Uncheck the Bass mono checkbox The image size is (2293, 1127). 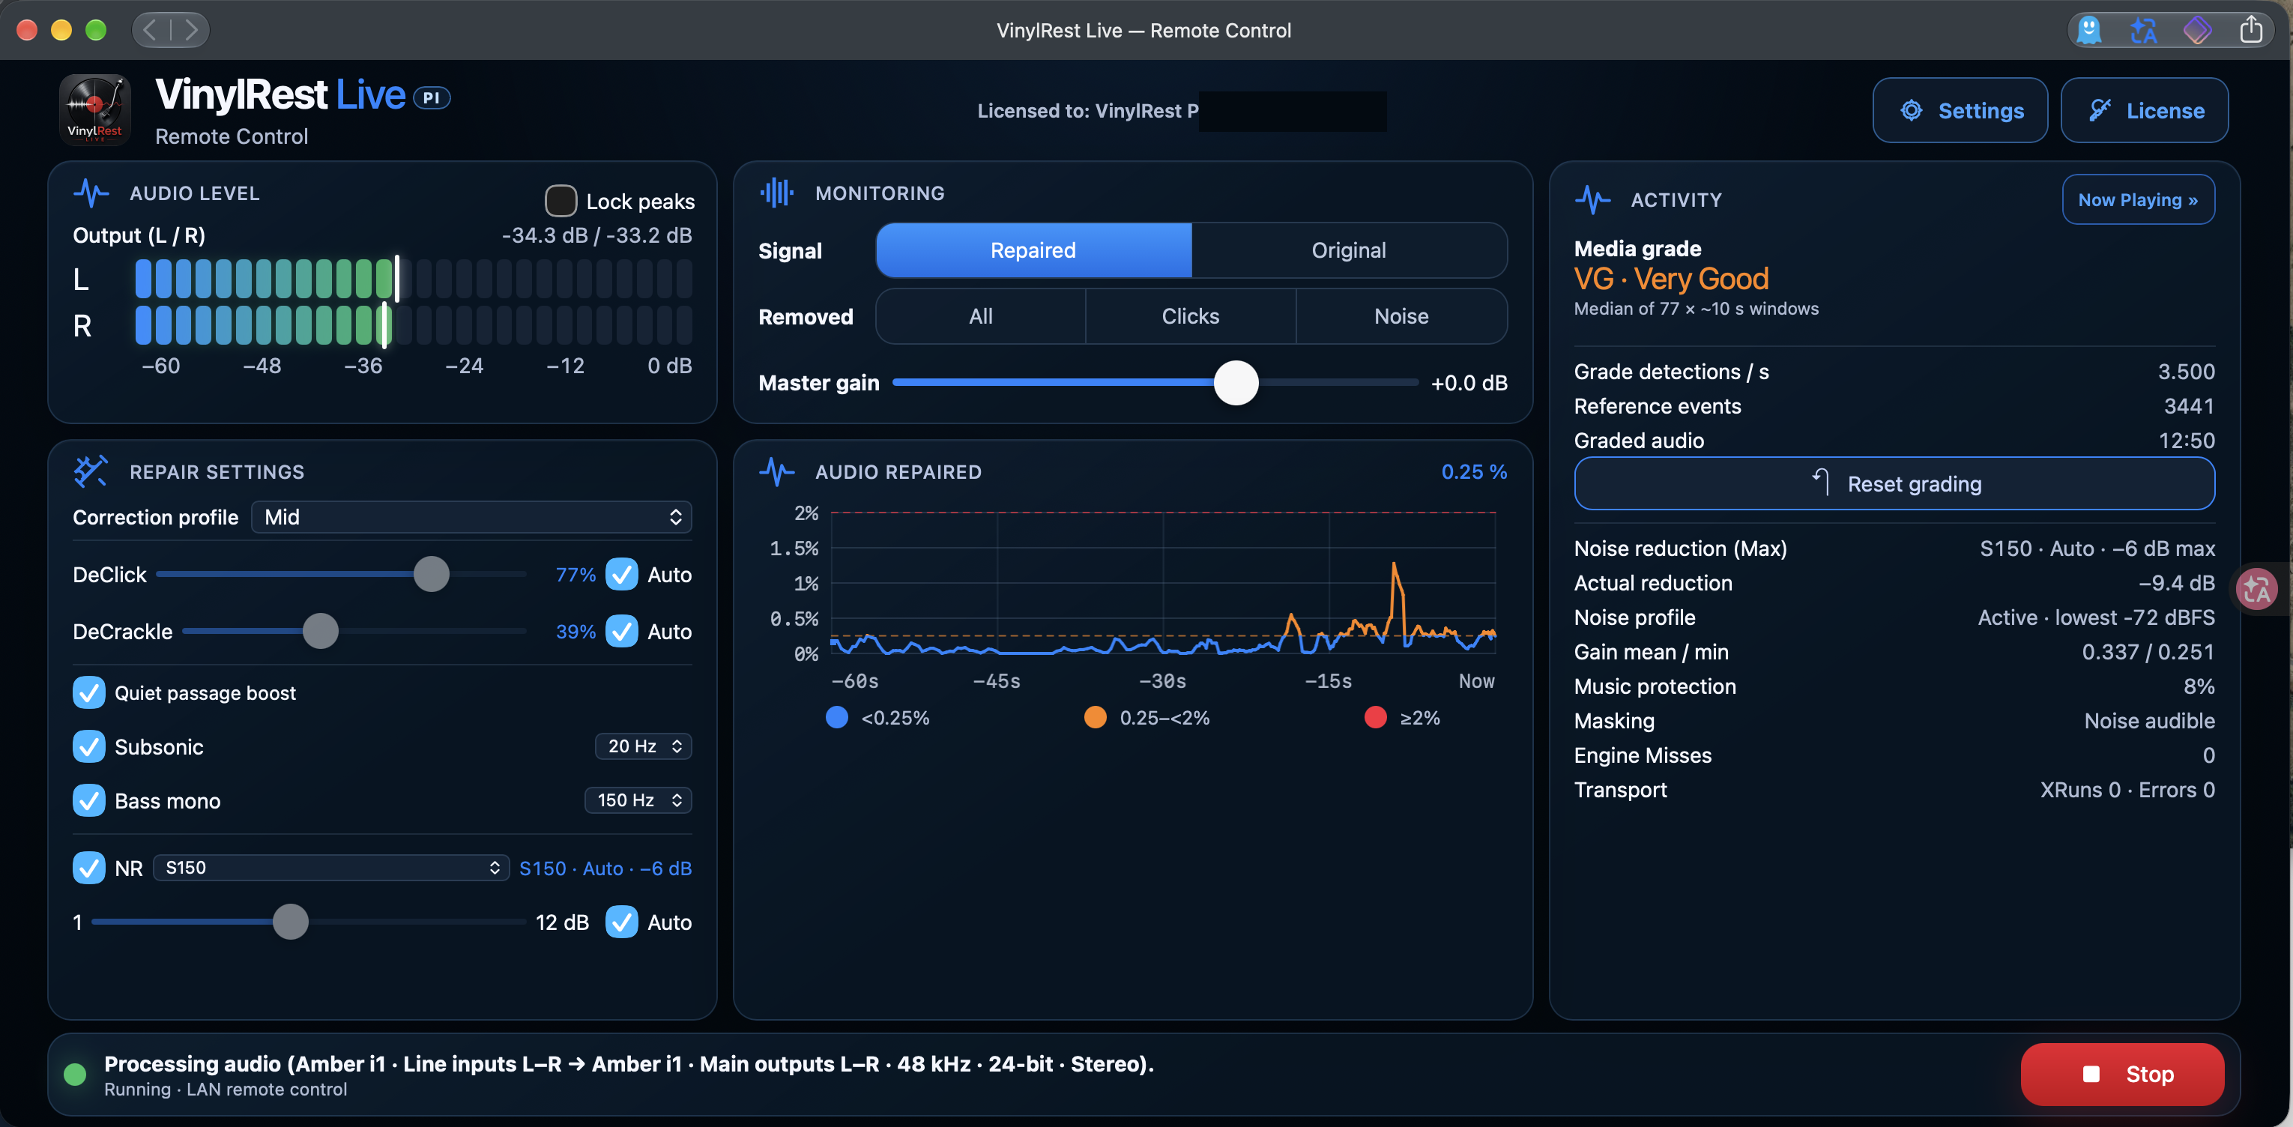tap(89, 800)
